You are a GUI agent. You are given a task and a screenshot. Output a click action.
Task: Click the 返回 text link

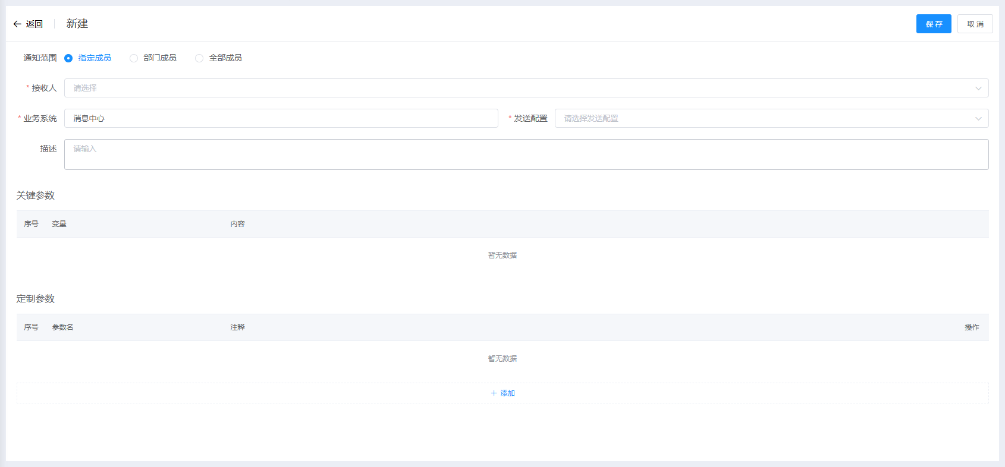click(x=34, y=24)
